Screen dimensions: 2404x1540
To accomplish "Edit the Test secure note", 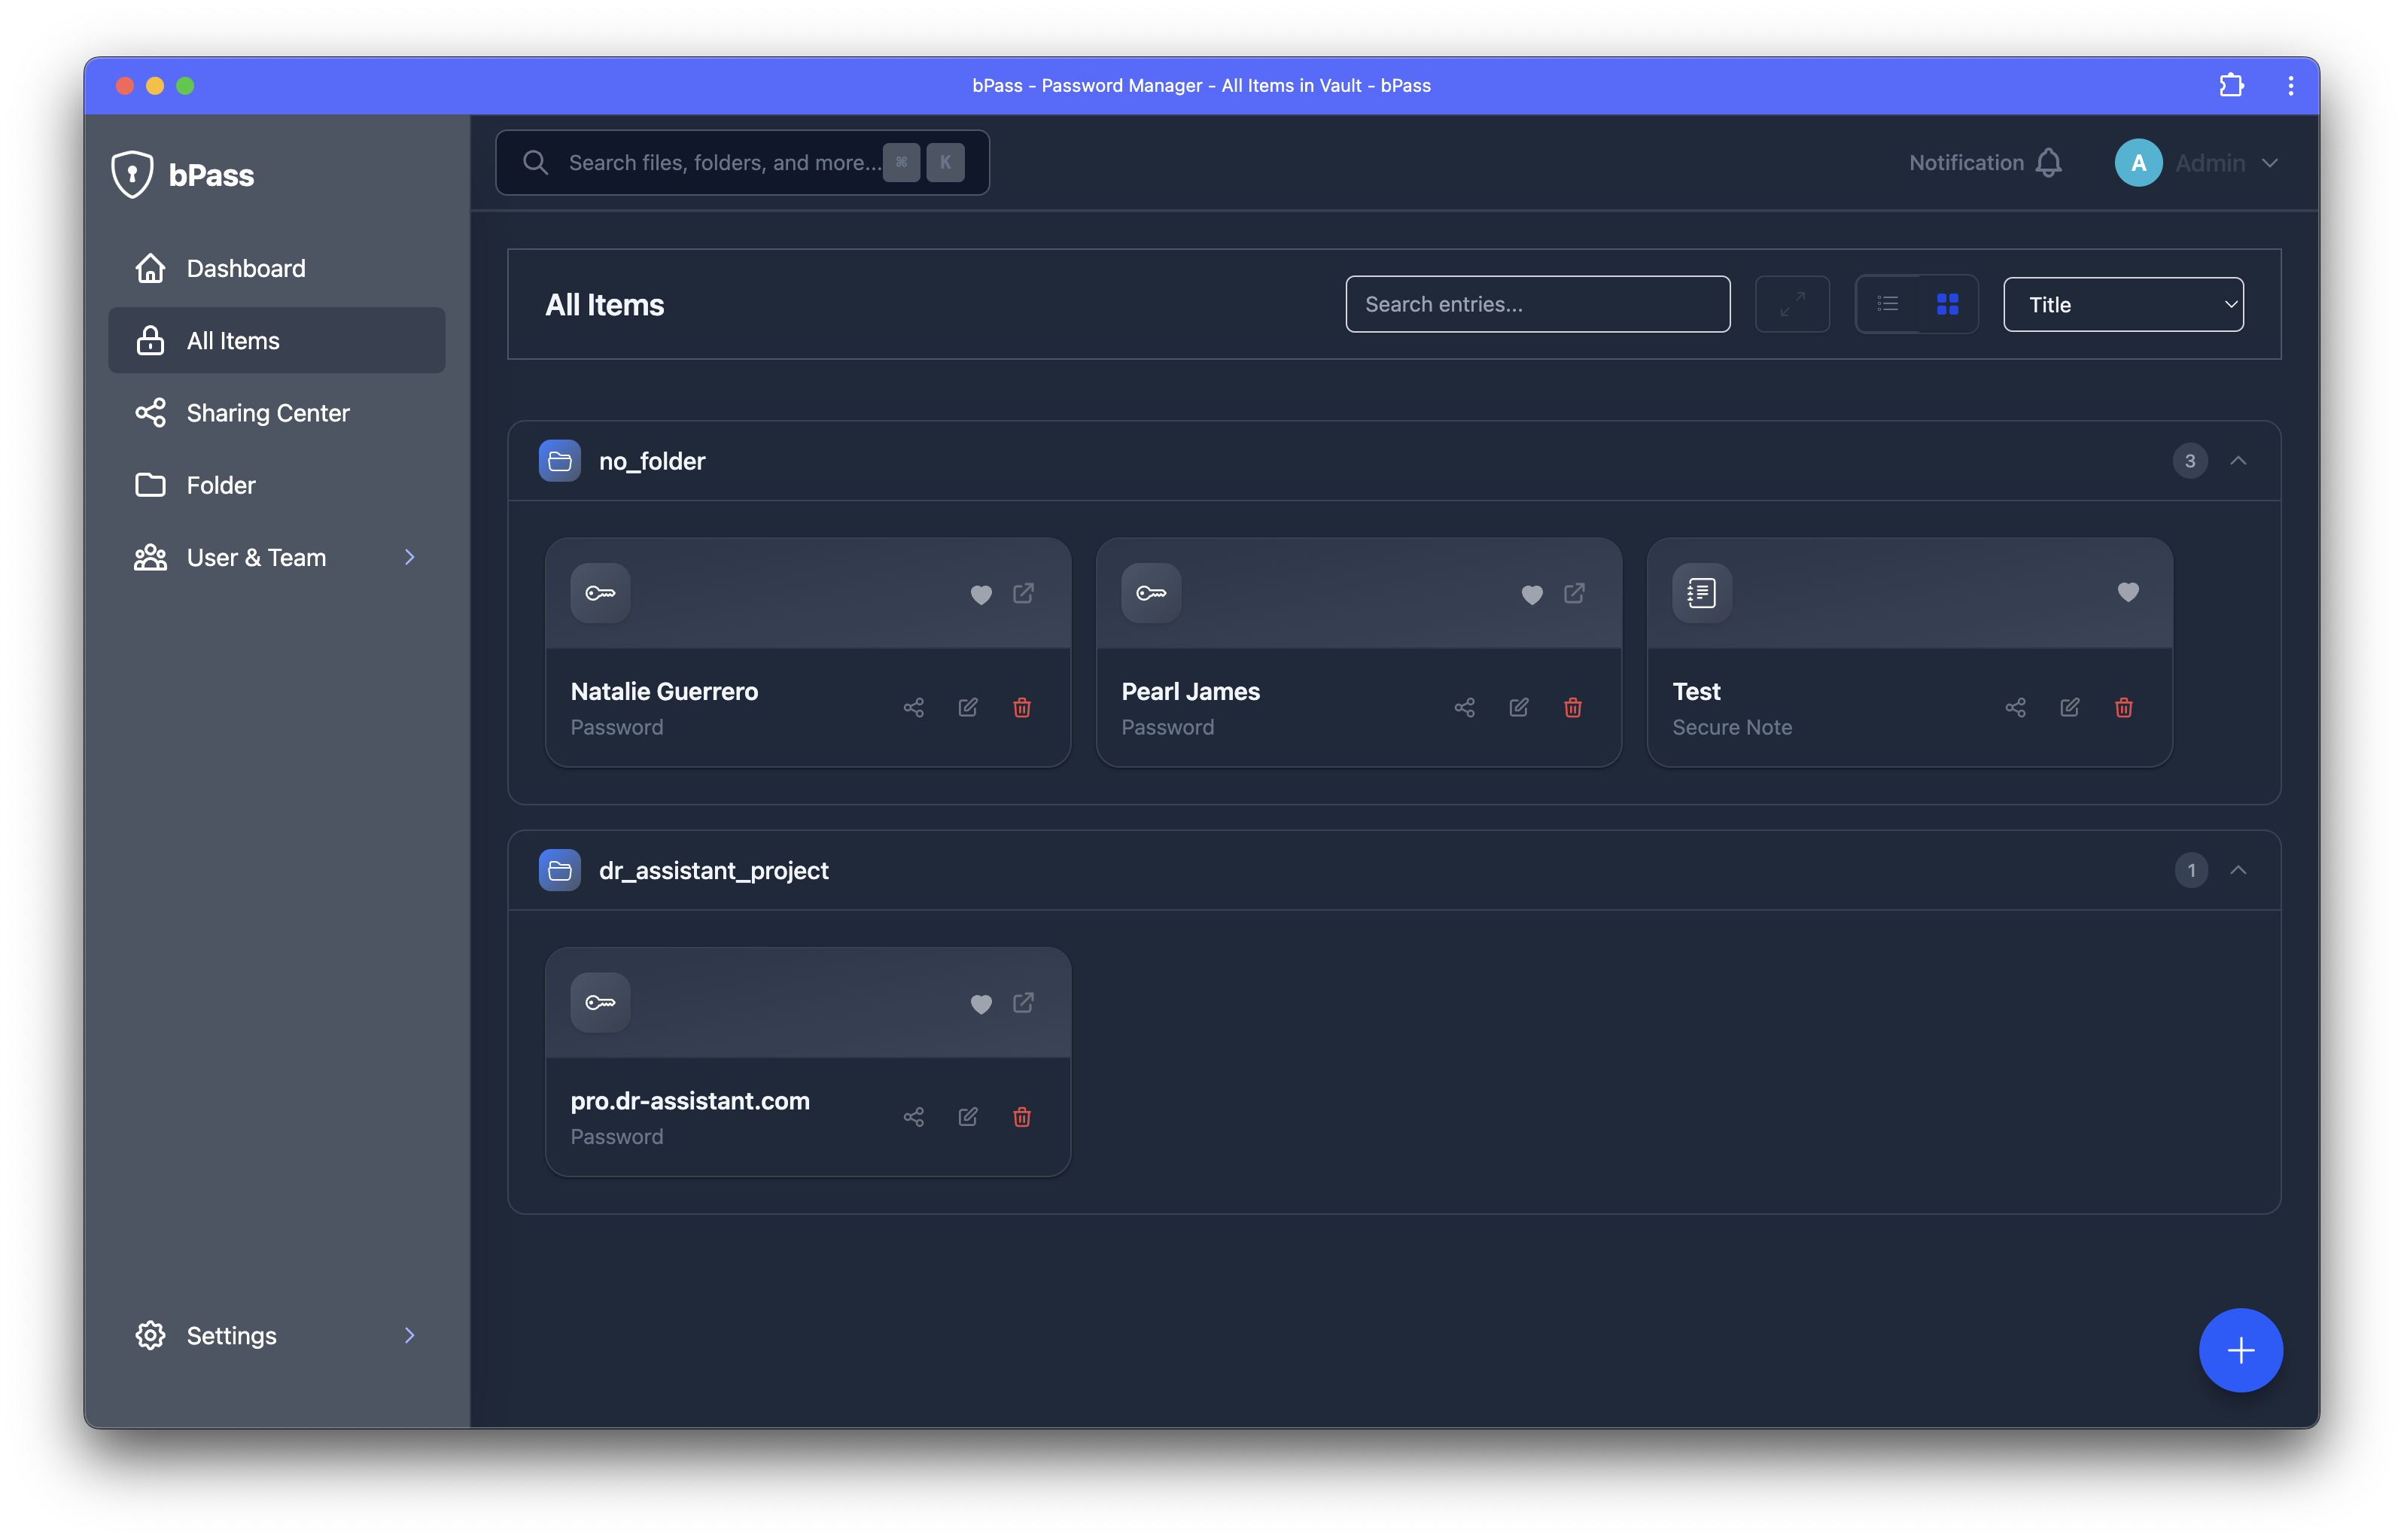I will [2069, 708].
